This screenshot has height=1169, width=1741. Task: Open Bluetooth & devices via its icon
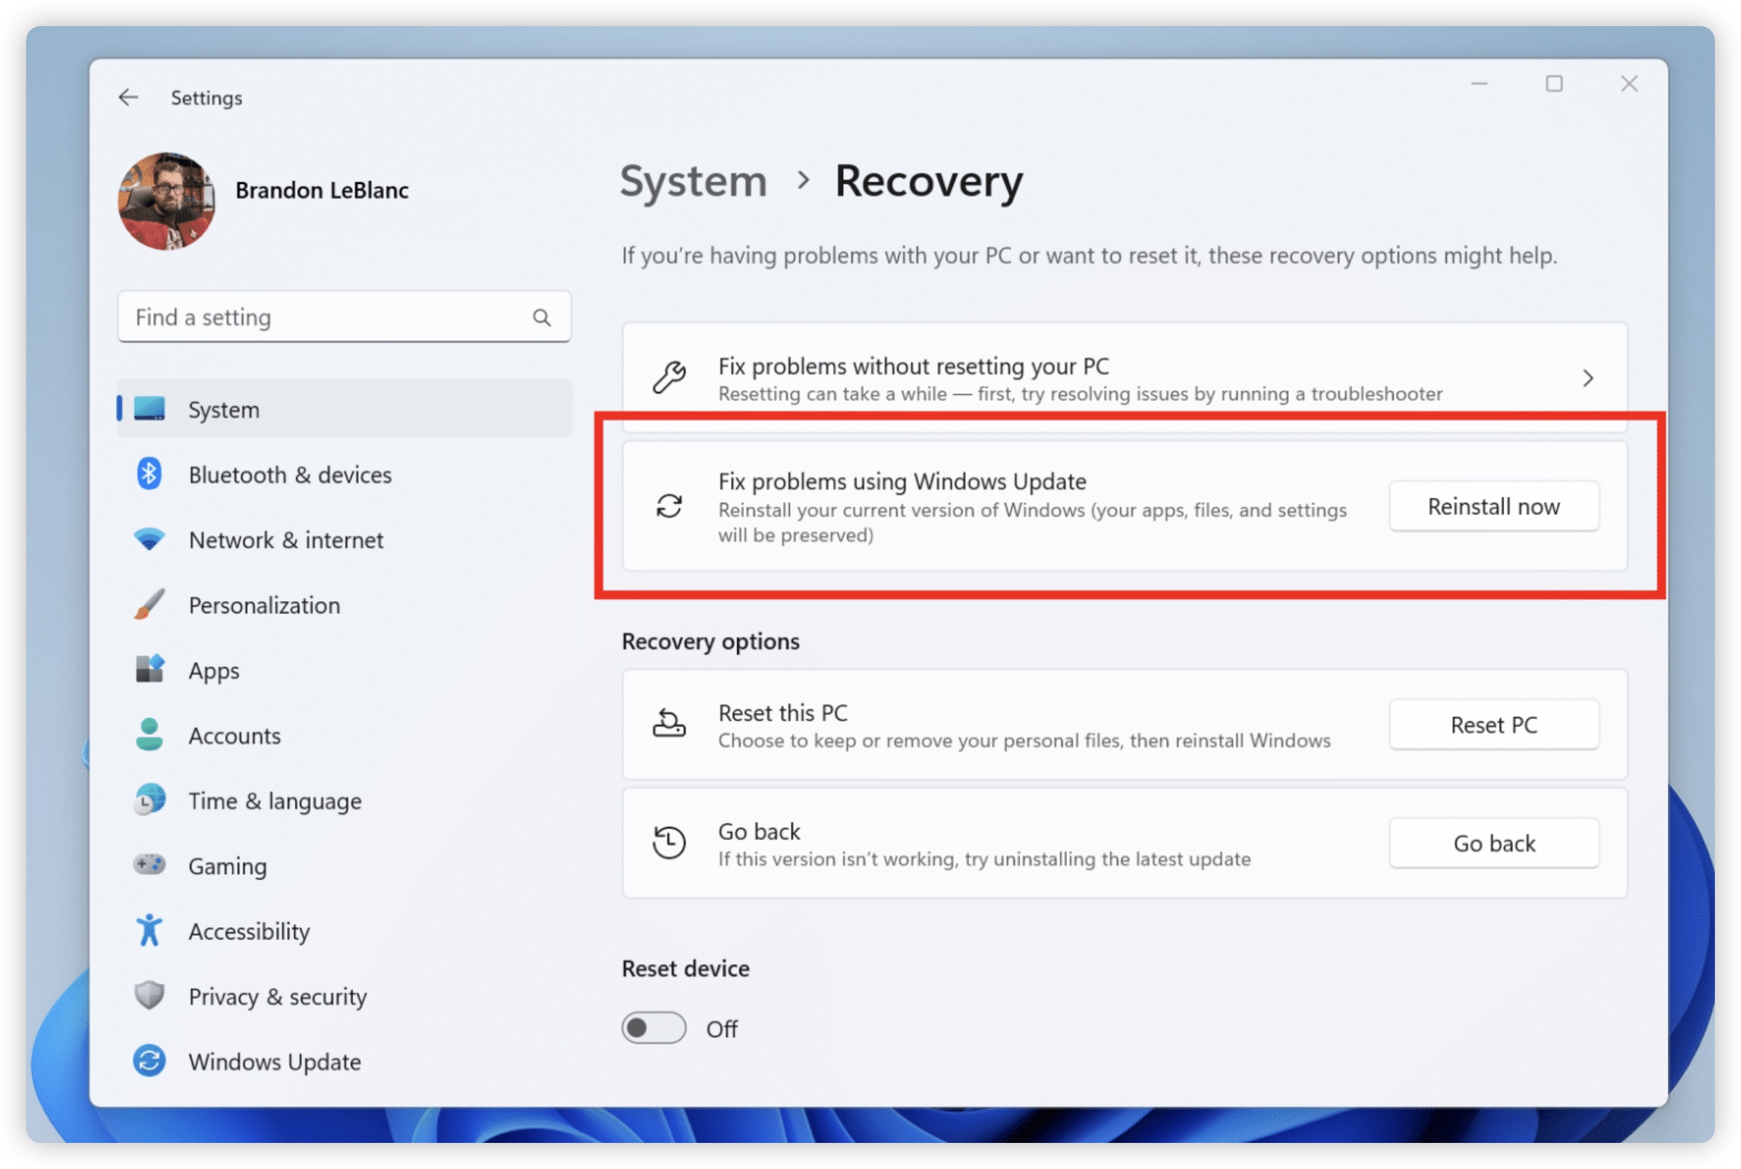[x=149, y=474]
